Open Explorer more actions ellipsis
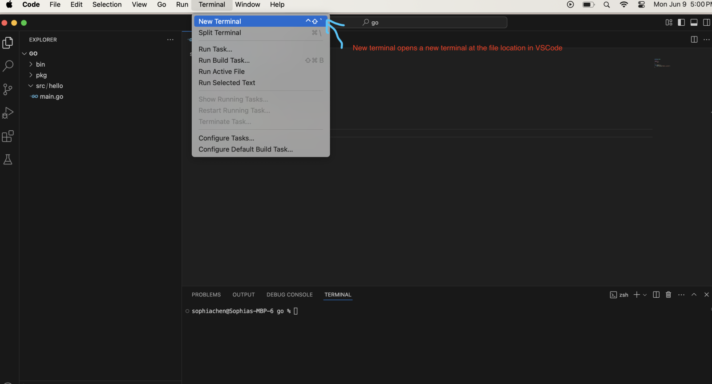Screen dimensions: 712x384 click(x=170, y=40)
